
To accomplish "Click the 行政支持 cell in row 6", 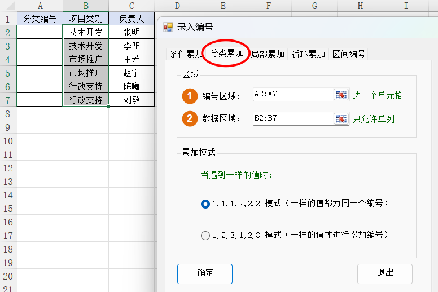I will click(x=86, y=86).
